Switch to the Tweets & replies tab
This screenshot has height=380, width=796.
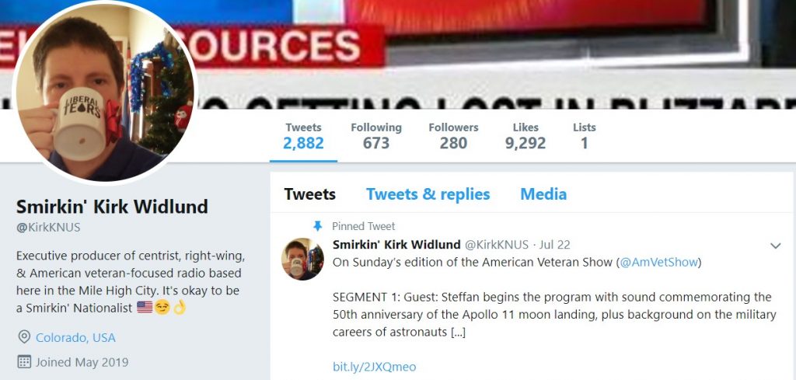(x=428, y=194)
